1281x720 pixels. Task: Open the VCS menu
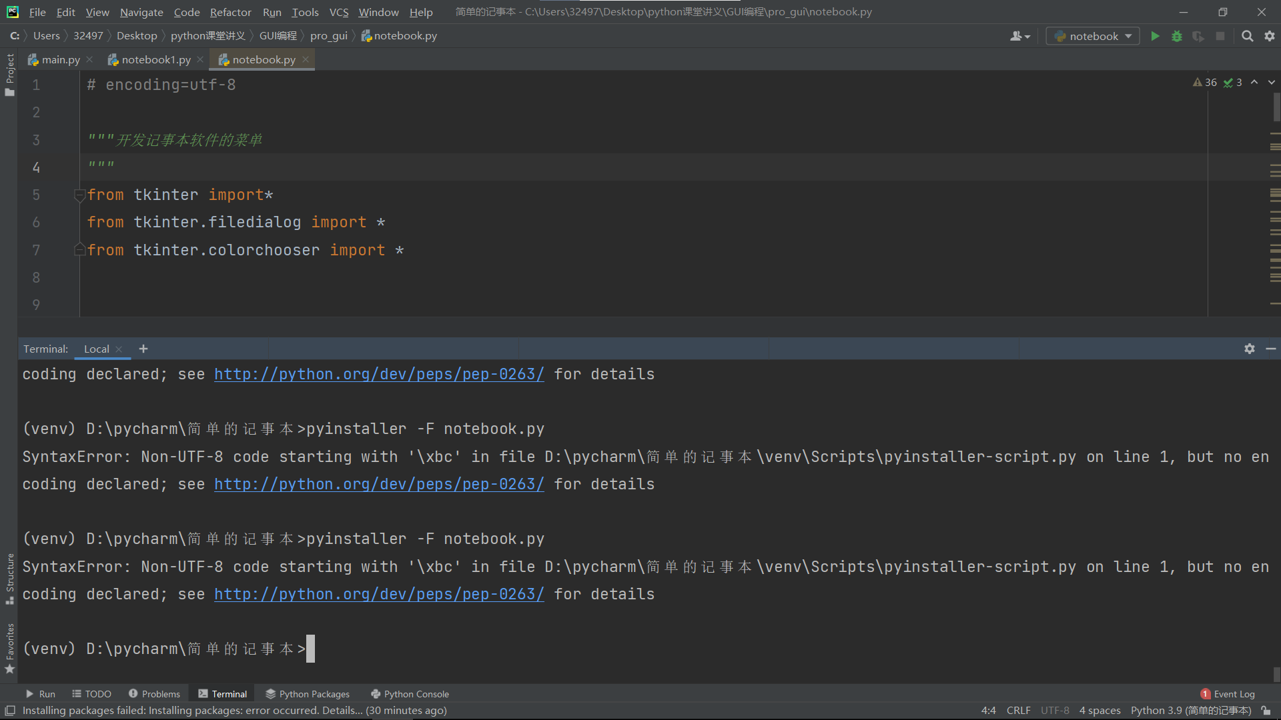pyautogui.click(x=339, y=12)
